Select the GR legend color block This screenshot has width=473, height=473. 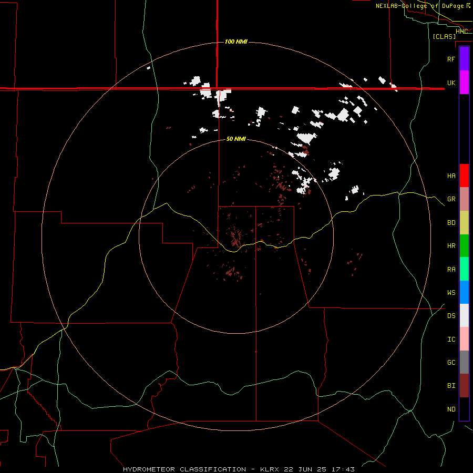[x=464, y=199]
